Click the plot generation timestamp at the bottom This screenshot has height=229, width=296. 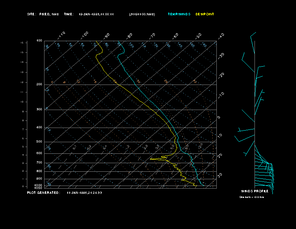coord(84,193)
